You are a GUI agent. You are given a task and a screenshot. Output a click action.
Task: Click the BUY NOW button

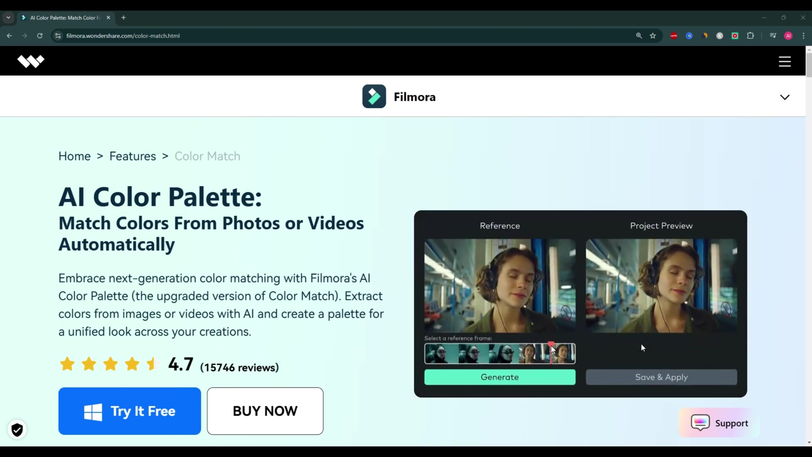[x=265, y=411]
